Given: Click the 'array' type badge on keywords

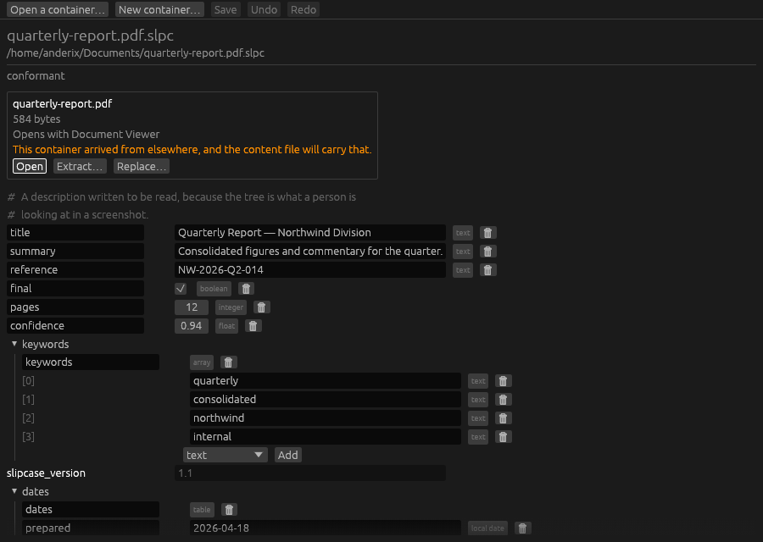Looking at the screenshot, I should [x=202, y=362].
